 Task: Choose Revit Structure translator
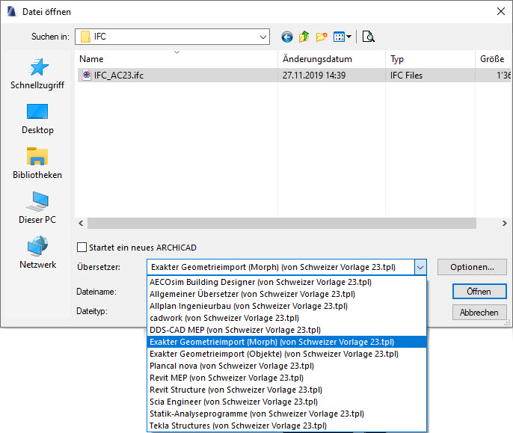286,390
